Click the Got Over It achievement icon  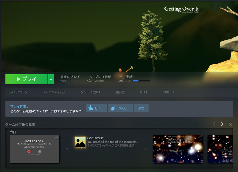tap(80, 142)
